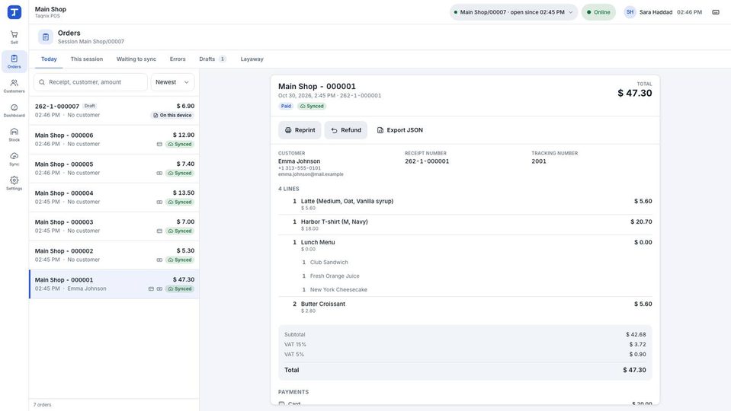This screenshot has width=731, height=411.
Task: Switch to the Today tab
Action: (49, 59)
